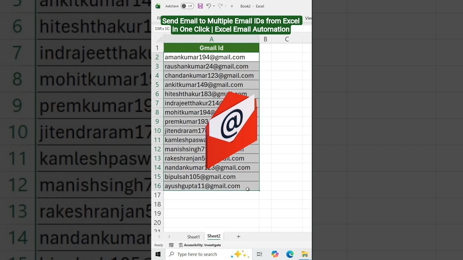463x260 pixels.
Task: Select cell bipulsah105@gmail.com
Action: pos(211,177)
